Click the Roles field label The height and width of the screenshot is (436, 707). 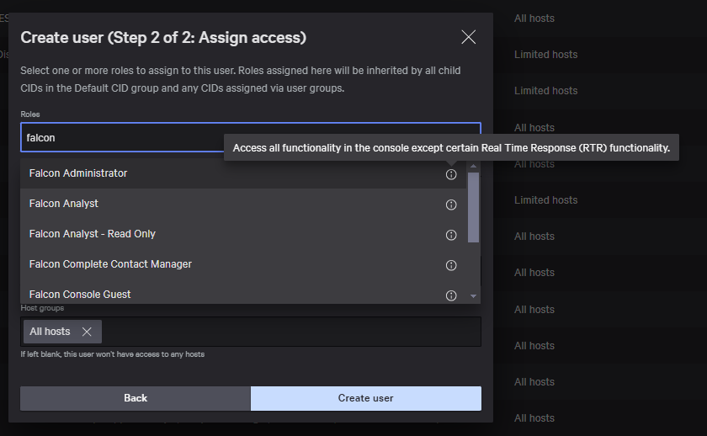coord(30,114)
